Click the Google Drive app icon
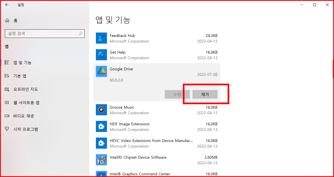The image size is (334, 177). 101,71
